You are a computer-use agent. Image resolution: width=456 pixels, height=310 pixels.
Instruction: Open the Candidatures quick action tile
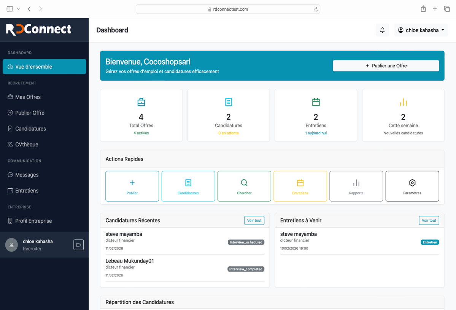pos(188,186)
